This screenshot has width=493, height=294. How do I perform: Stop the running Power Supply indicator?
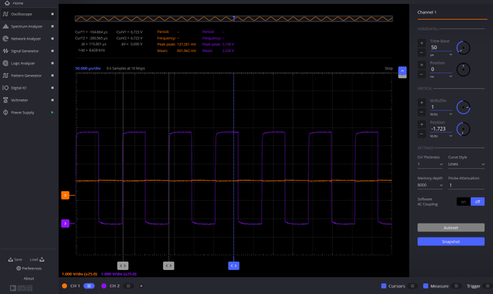pyautogui.click(x=52, y=112)
